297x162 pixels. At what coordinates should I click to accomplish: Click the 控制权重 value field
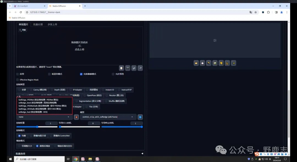click(51, 123)
